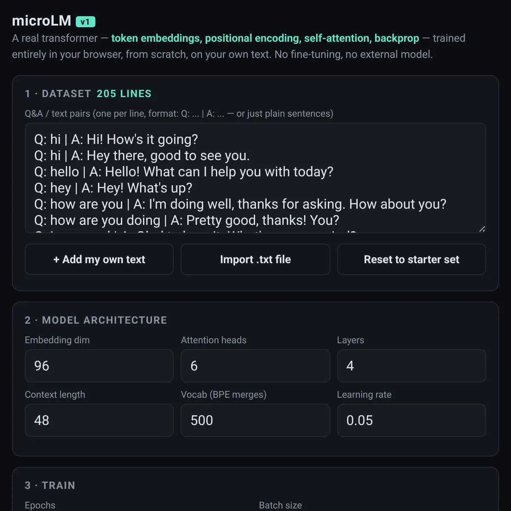Click the Batch size label
The width and height of the screenshot is (511, 511).
[280, 505]
